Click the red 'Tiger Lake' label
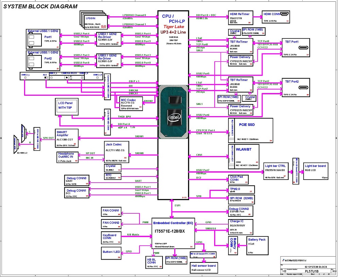Screen dimensions: 340x277 [x=174, y=27]
